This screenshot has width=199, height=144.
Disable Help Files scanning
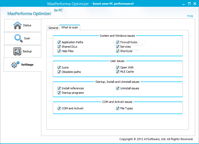59,51
